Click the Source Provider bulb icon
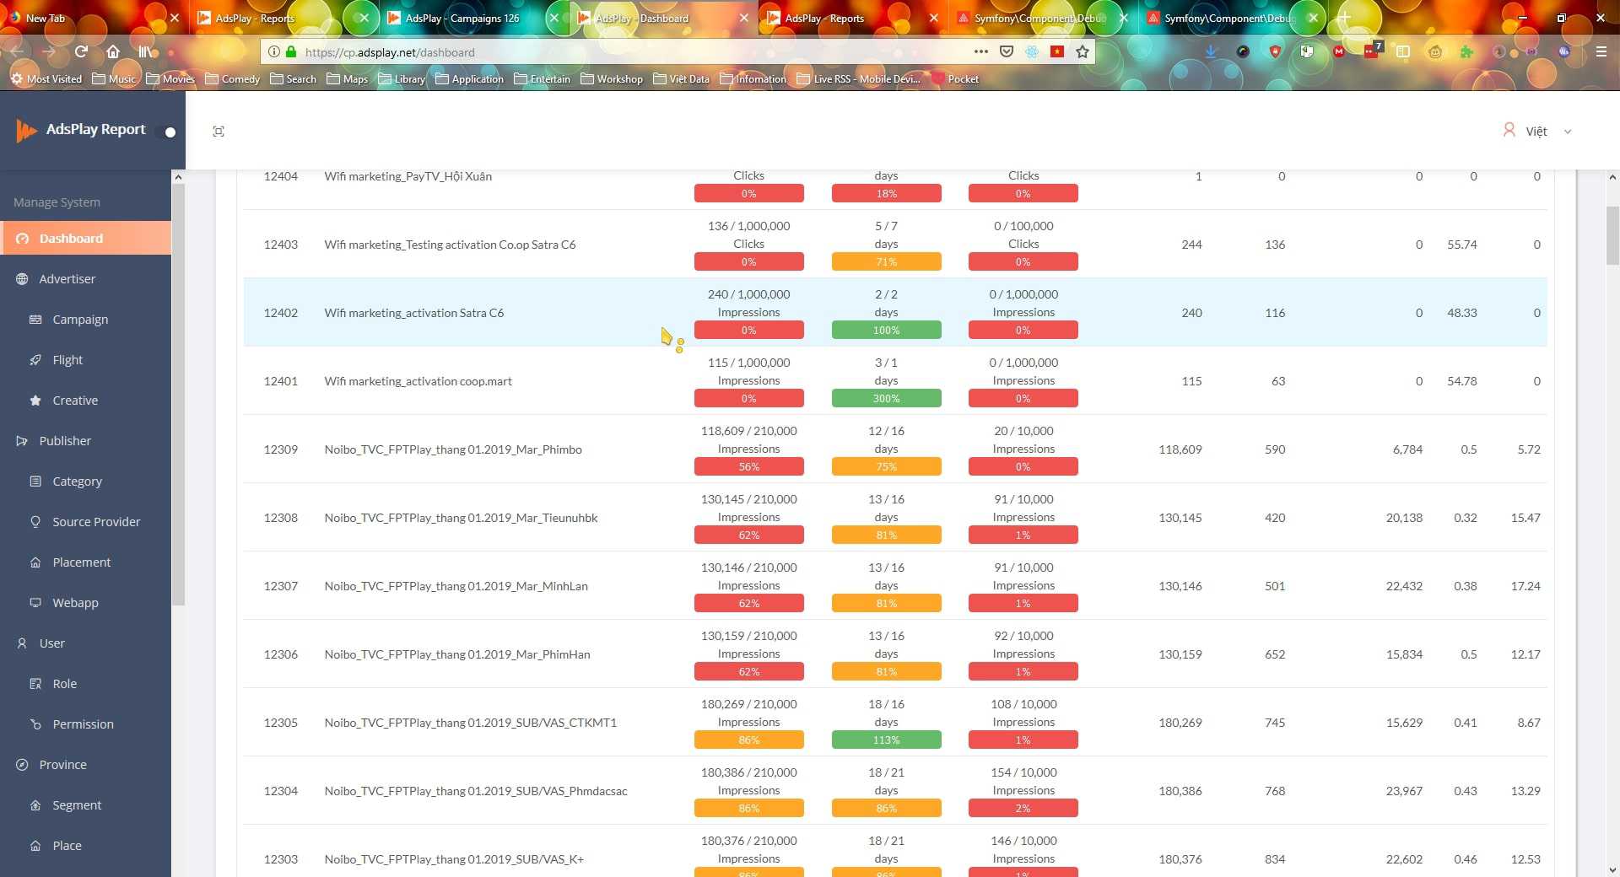 35,522
